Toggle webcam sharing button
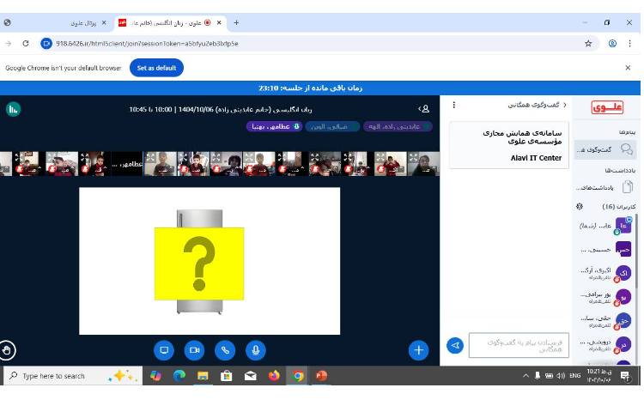This screenshot has height=412, width=644. click(194, 350)
